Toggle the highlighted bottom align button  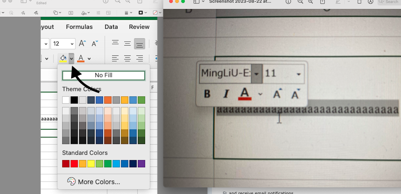tap(139, 44)
